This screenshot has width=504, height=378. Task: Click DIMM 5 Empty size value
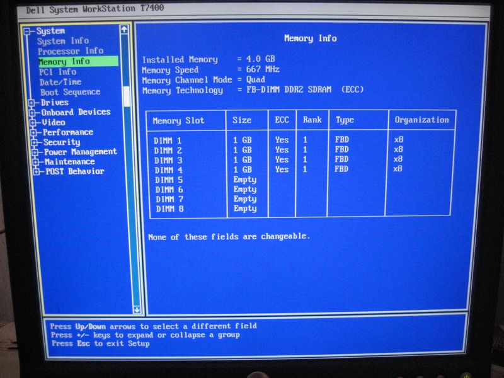coord(244,180)
